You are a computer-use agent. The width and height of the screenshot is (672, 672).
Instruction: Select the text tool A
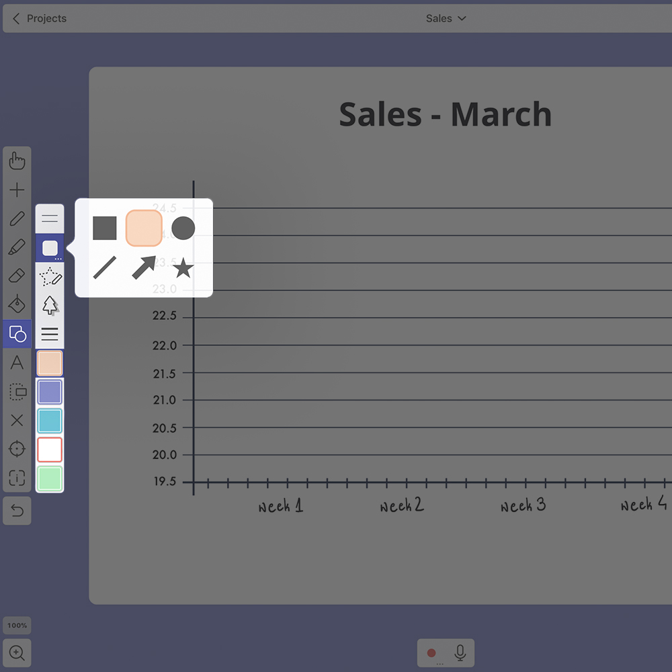click(17, 363)
